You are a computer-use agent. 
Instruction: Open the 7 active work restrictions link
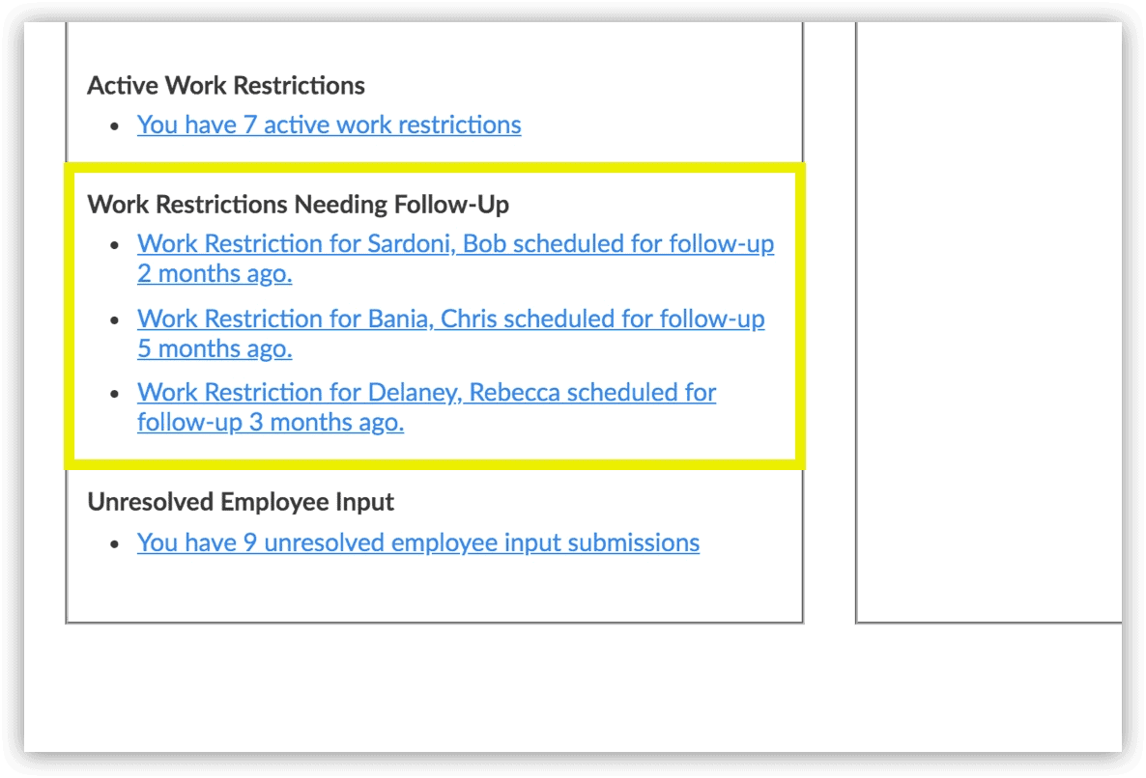pyautogui.click(x=329, y=125)
